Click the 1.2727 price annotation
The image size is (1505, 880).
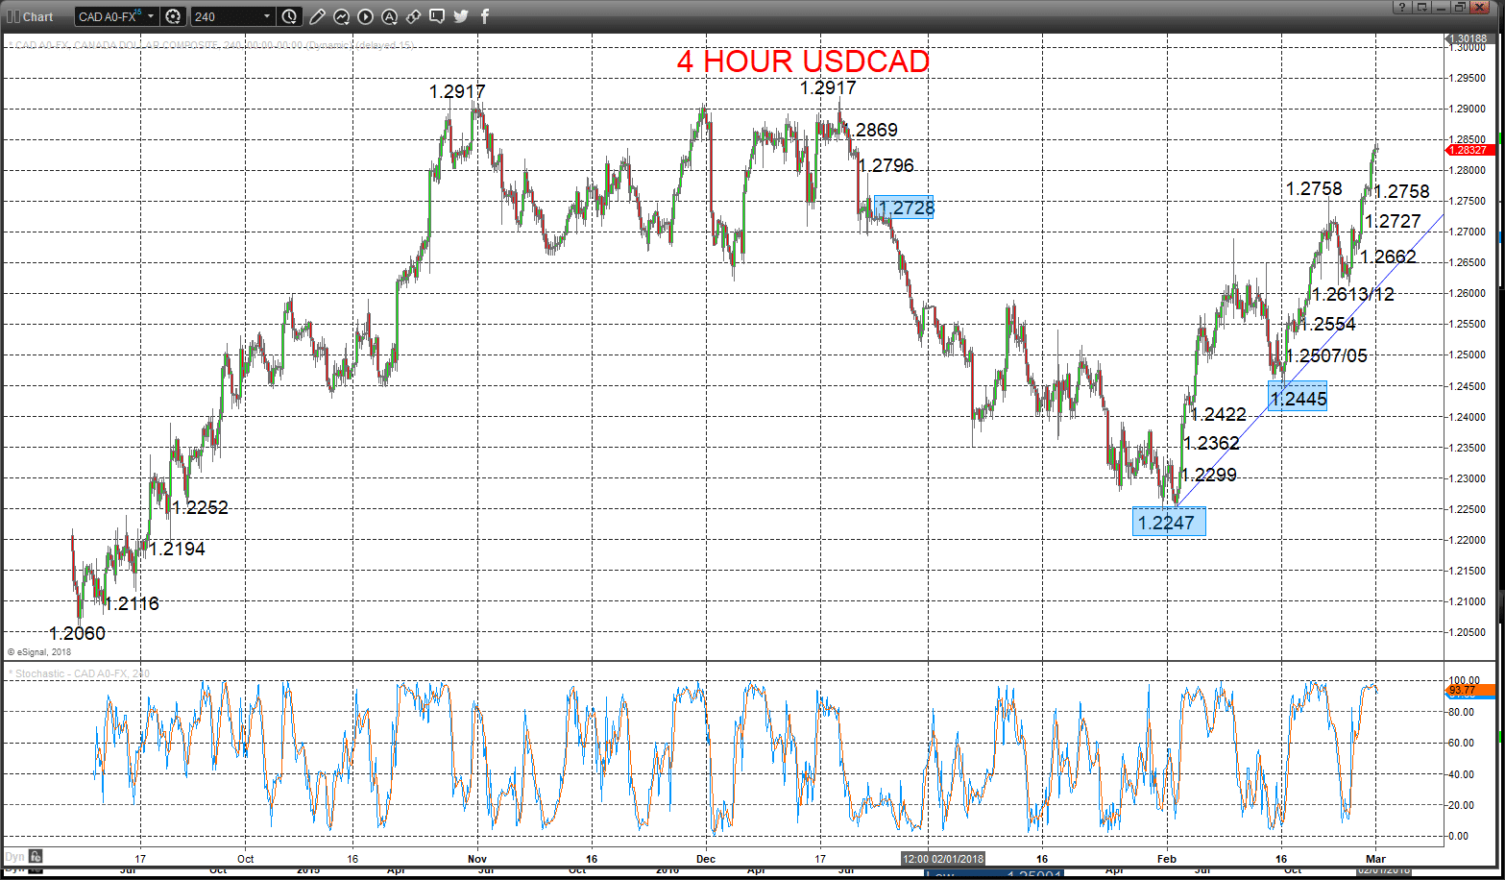coord(1393,221)
